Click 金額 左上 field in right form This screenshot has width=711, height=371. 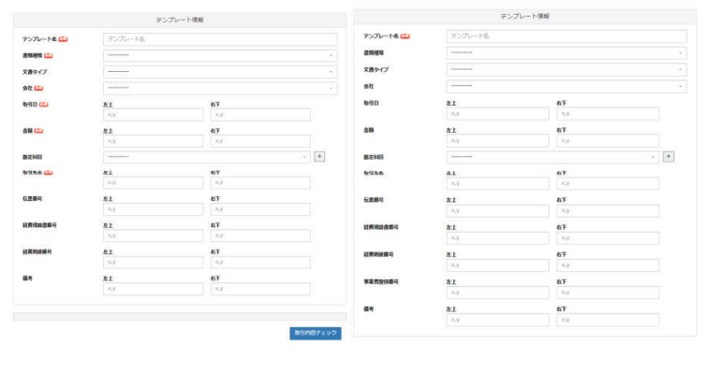(x=497, y=141)
